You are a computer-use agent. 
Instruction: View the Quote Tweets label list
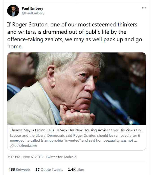(52, 170)
